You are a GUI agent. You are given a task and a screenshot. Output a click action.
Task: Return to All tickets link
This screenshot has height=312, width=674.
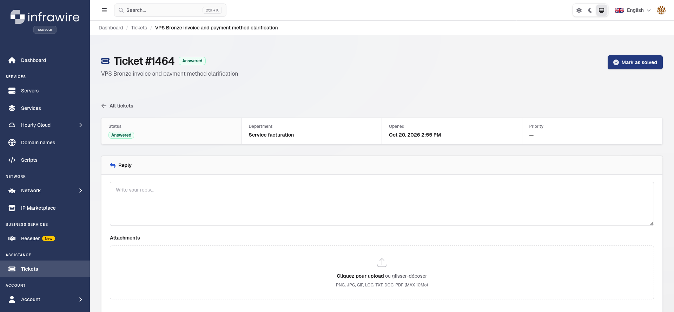click(121, 106)
